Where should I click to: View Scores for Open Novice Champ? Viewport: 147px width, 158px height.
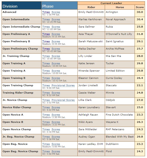[x=56, y=129]
